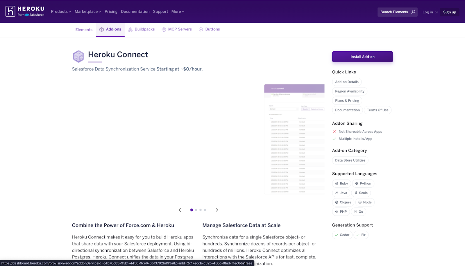Open the Plans & Pricing quick link
The width and height of the screenshot is (465, 266).
(x=347, y=101)
